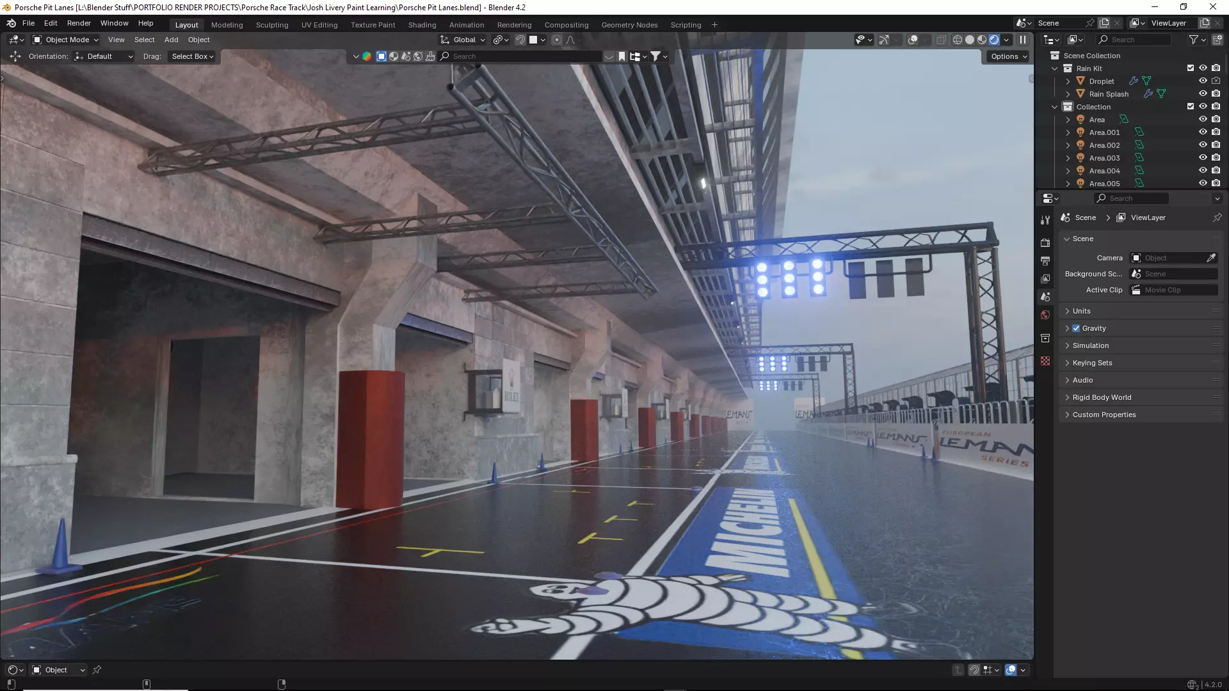Viewport: 1229px width, 691px height.
Task: Uncheck the Gravity checkbox
Action: (x=1076, y=328)
